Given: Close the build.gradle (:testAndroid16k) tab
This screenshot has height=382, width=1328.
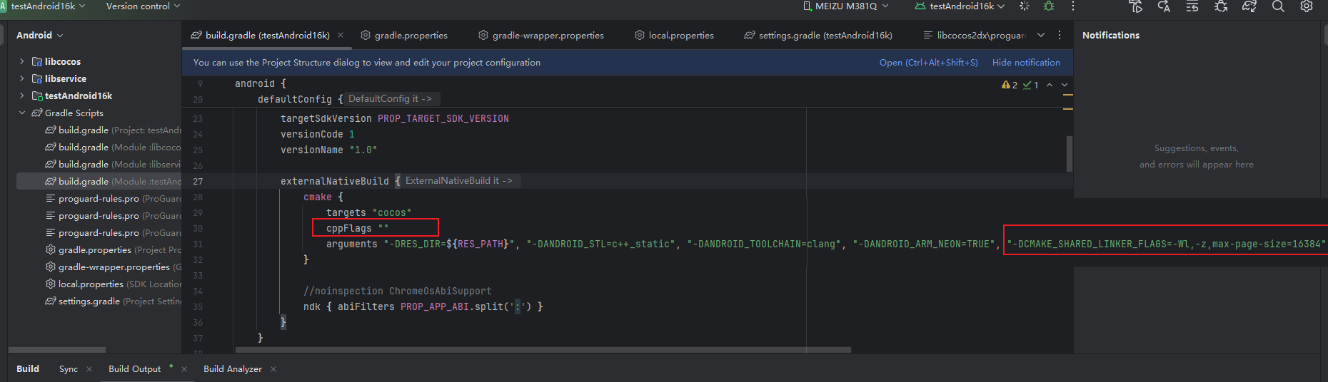Looking at the screenshot, I should pos(341,35).
